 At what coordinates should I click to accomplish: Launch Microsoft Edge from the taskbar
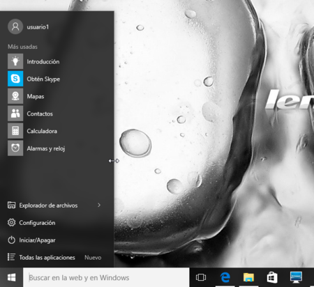pyautogui.click(x=225, y=277)
